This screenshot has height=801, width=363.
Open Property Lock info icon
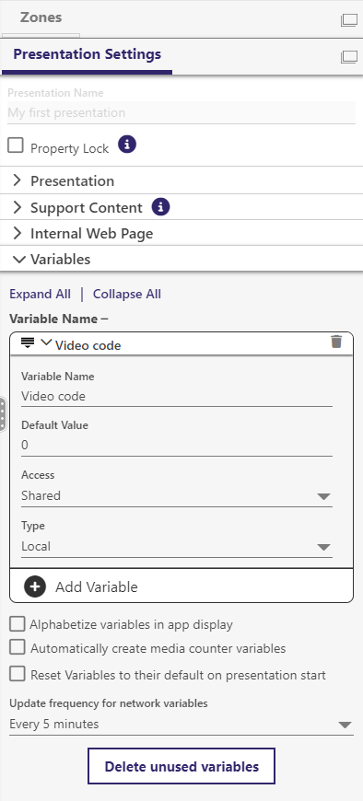point(127,145)
